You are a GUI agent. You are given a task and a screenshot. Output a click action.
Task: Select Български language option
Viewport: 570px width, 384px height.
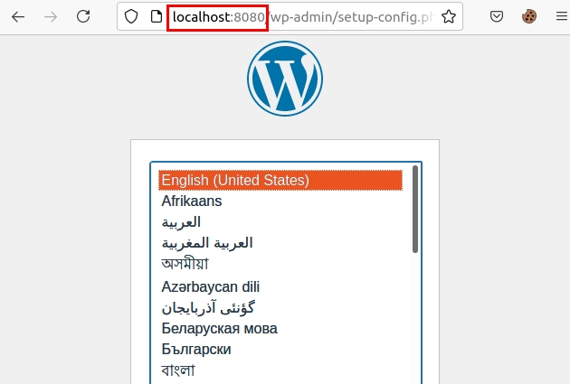pyautogui.click(x=280, y=349)
